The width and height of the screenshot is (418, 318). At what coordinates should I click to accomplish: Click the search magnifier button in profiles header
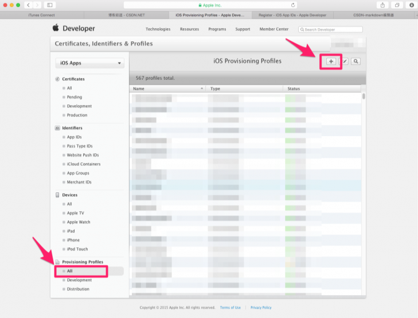(356, 61)
